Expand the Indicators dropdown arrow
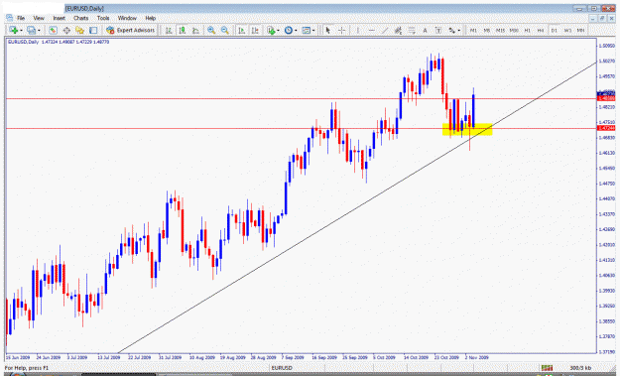 (279, 31)
